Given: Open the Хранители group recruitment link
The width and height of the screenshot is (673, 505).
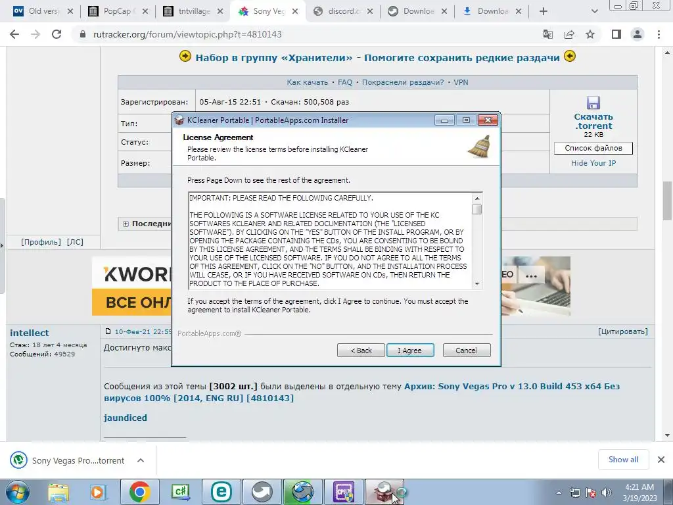Looking at the screenshot, I should [378, 58].
